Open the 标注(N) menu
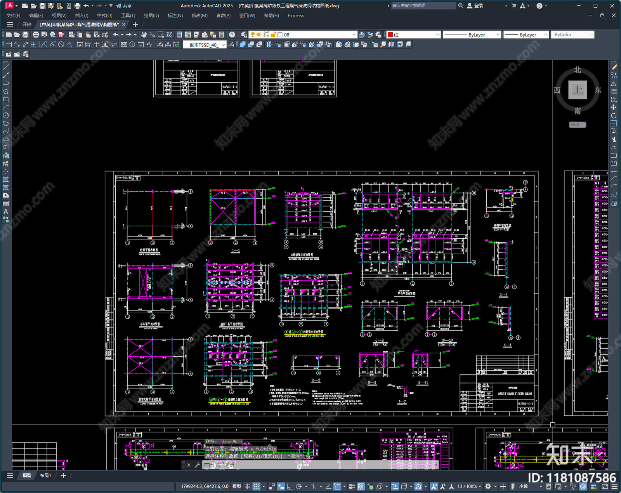The image size is (621, 493). [175, 16]
